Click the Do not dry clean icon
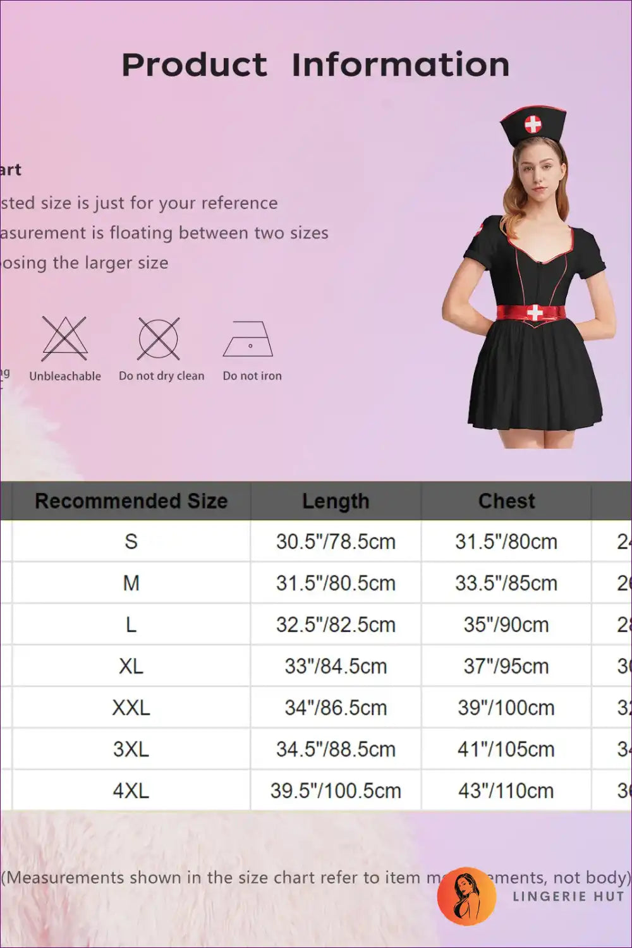 (159, 339)
